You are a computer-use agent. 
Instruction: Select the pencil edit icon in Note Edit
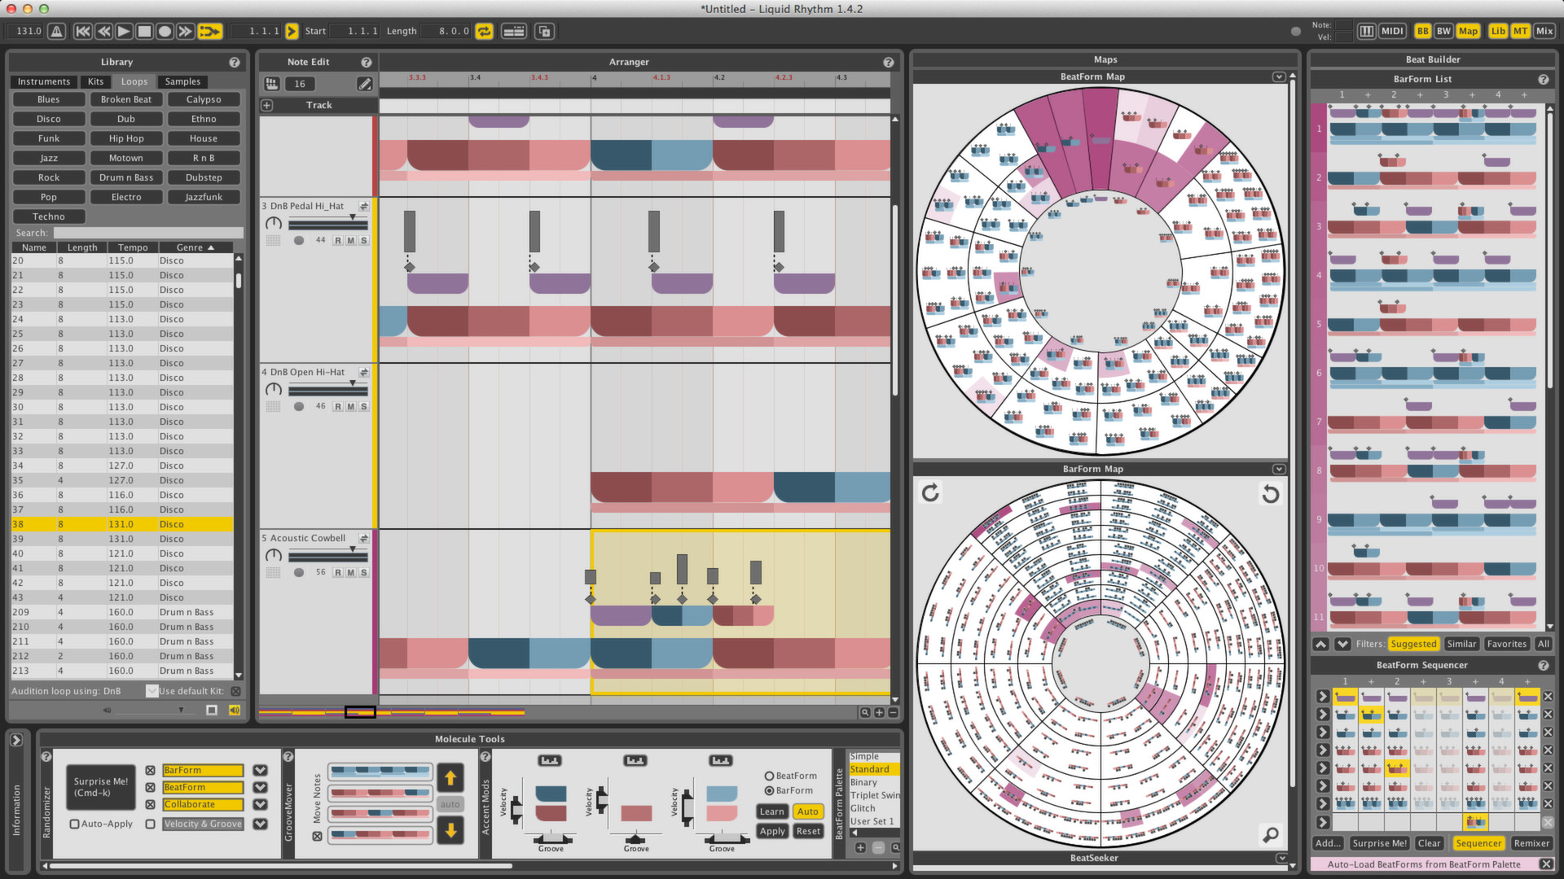365,84
